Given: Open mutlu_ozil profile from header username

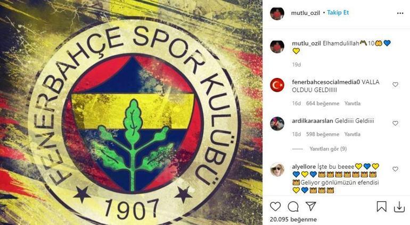Looking at the screenshot, I should pos(306,13).
